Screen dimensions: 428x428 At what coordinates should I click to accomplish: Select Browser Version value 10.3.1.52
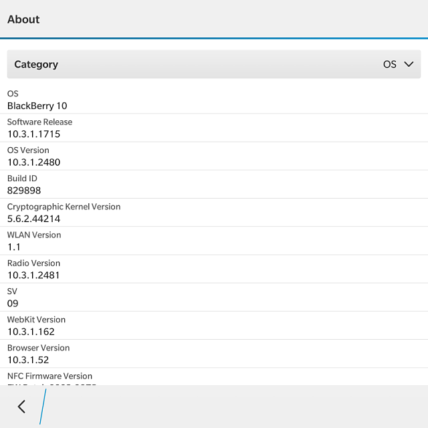(28, 360)
